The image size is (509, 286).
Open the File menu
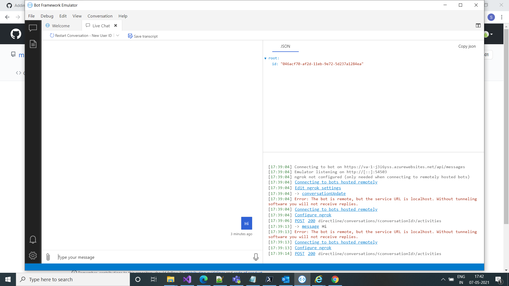[x=31, y=16]
